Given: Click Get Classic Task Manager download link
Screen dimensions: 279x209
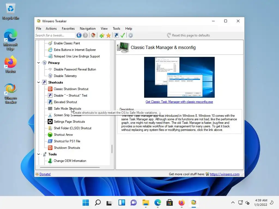Looking at the screenshot, I should tap(179, 102).
